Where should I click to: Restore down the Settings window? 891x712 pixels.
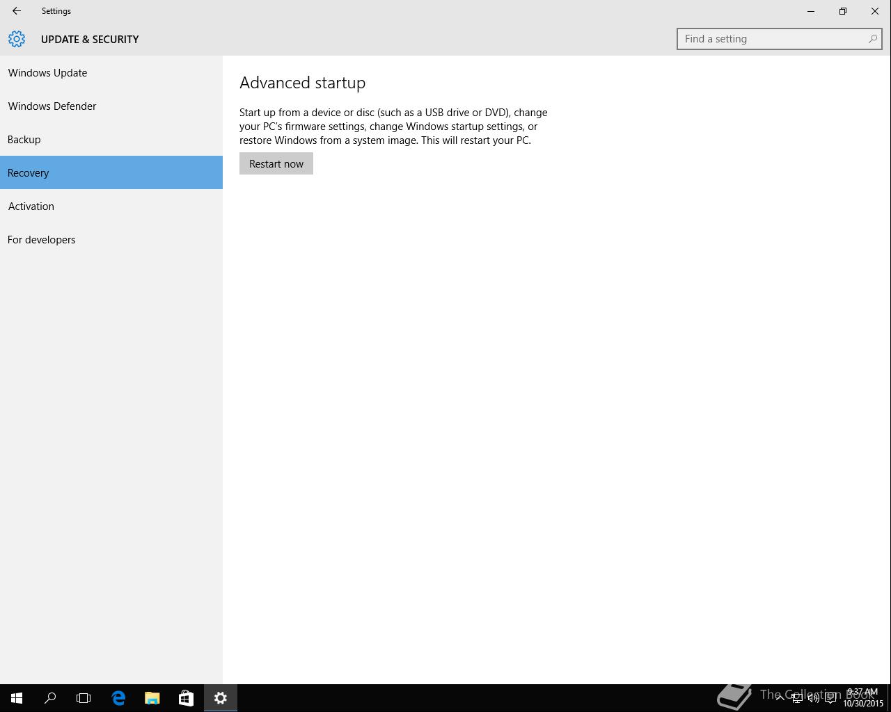tap(843, 11)
